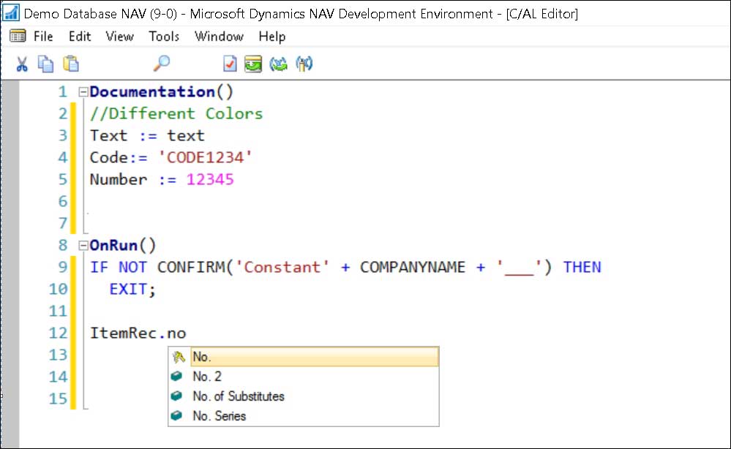
Task: Open Find with the magnifying glass icon
Action: tap(161, 64)
